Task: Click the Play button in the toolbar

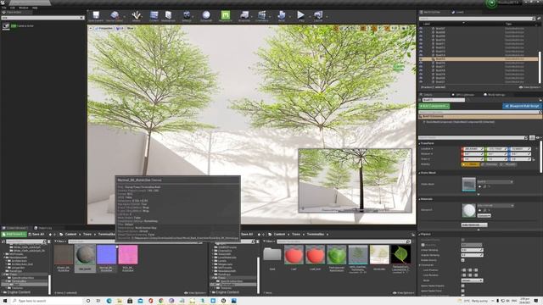Action: point(301,15)
